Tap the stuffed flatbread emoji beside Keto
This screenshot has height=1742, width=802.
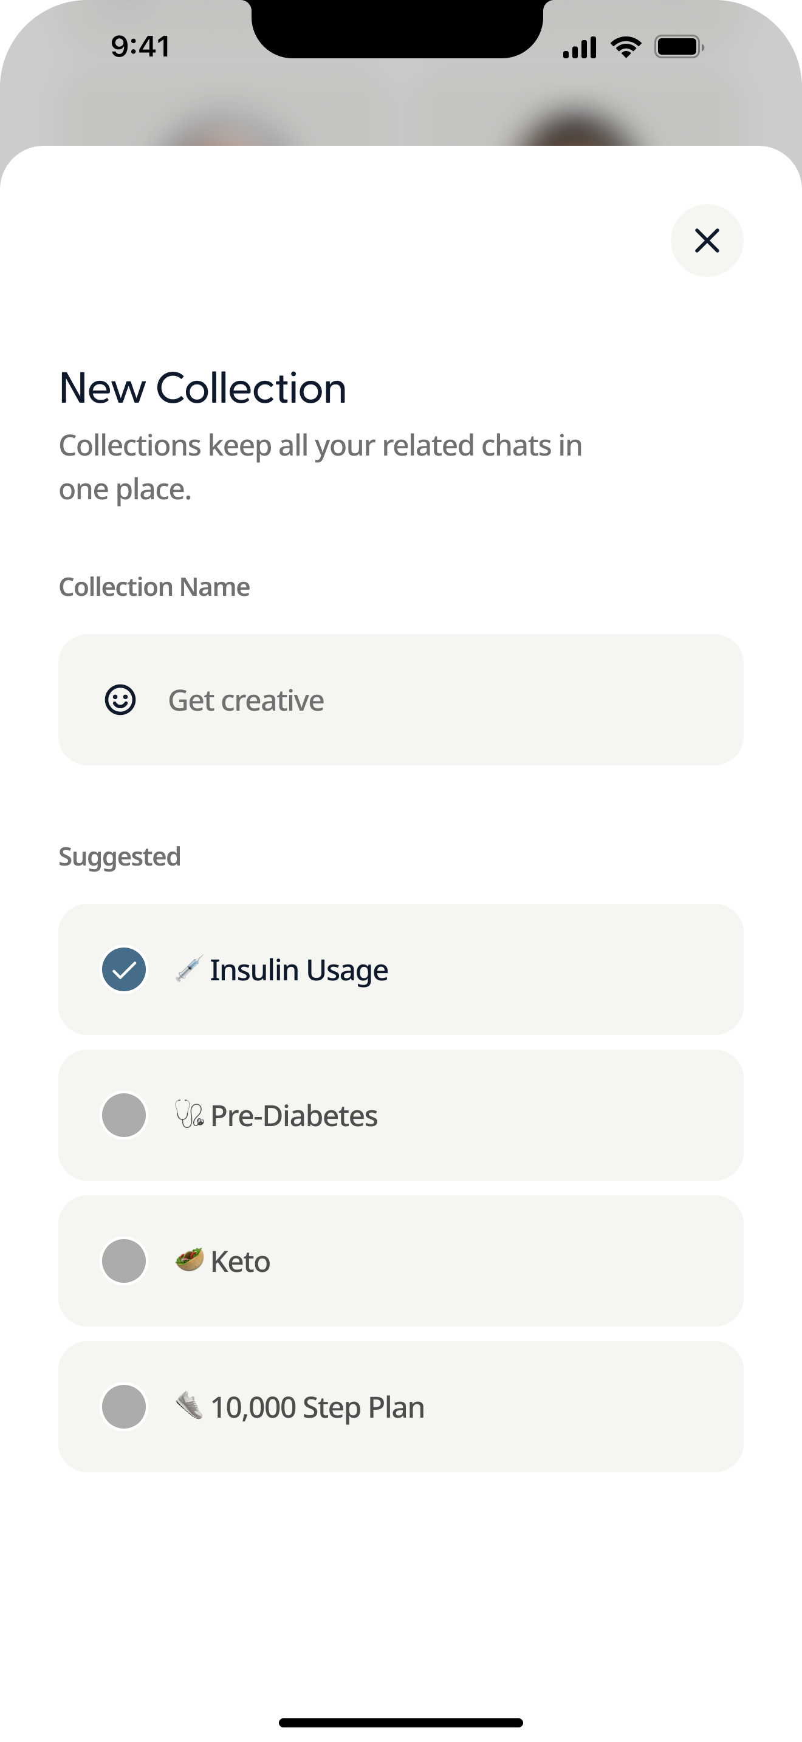(190, 1260)
